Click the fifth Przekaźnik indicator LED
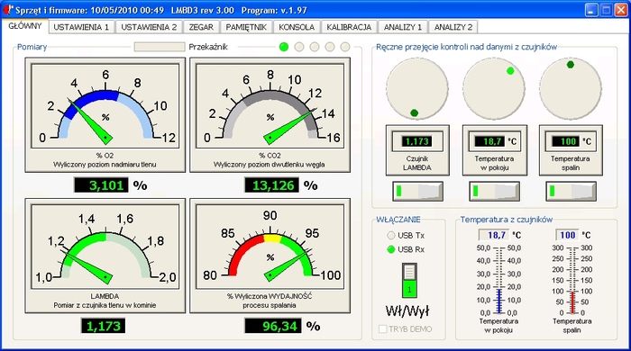This screenshot has height=351, width=631. point(345,47)
